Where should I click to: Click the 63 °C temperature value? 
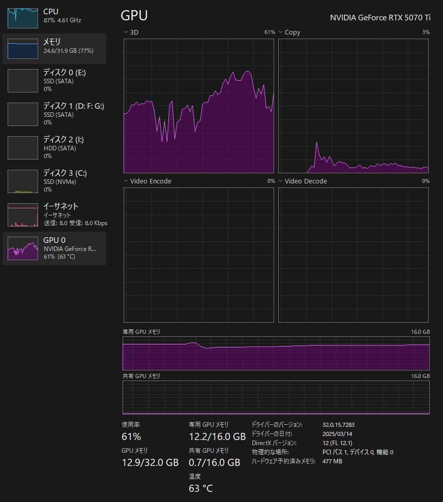201,488
